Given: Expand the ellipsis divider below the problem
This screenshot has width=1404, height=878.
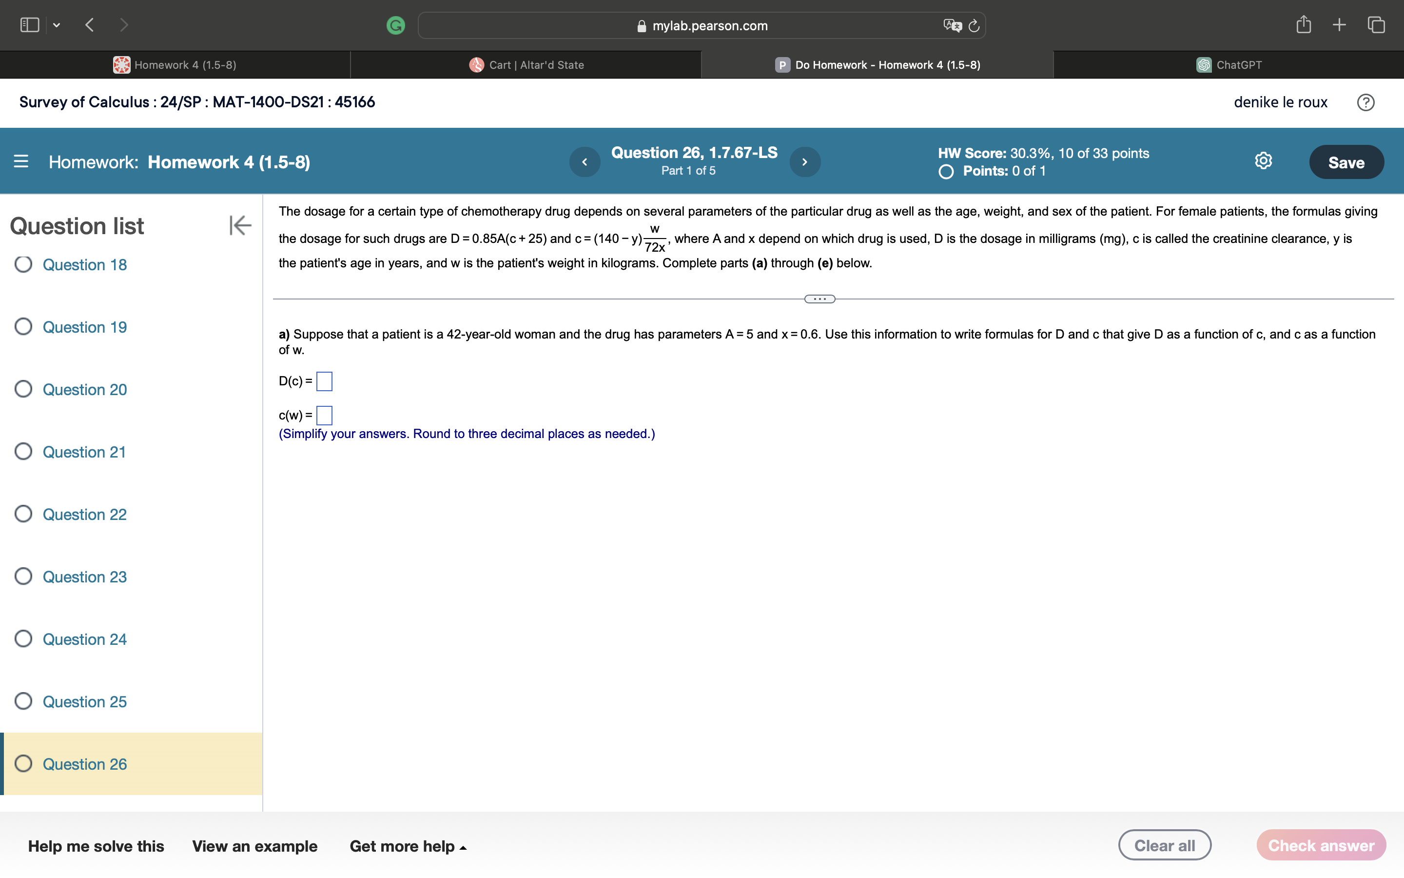Looking at the screenshot, I should [x=819, y=298].
